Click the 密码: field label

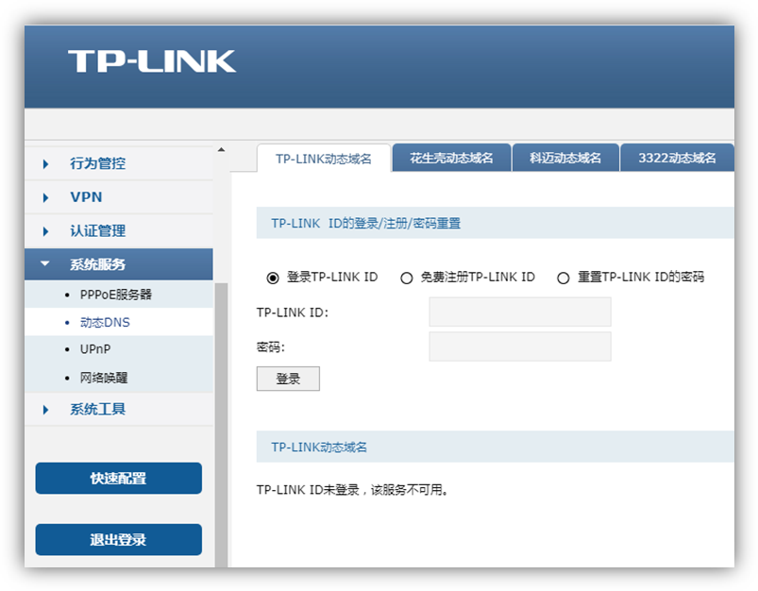click(271, 346)
